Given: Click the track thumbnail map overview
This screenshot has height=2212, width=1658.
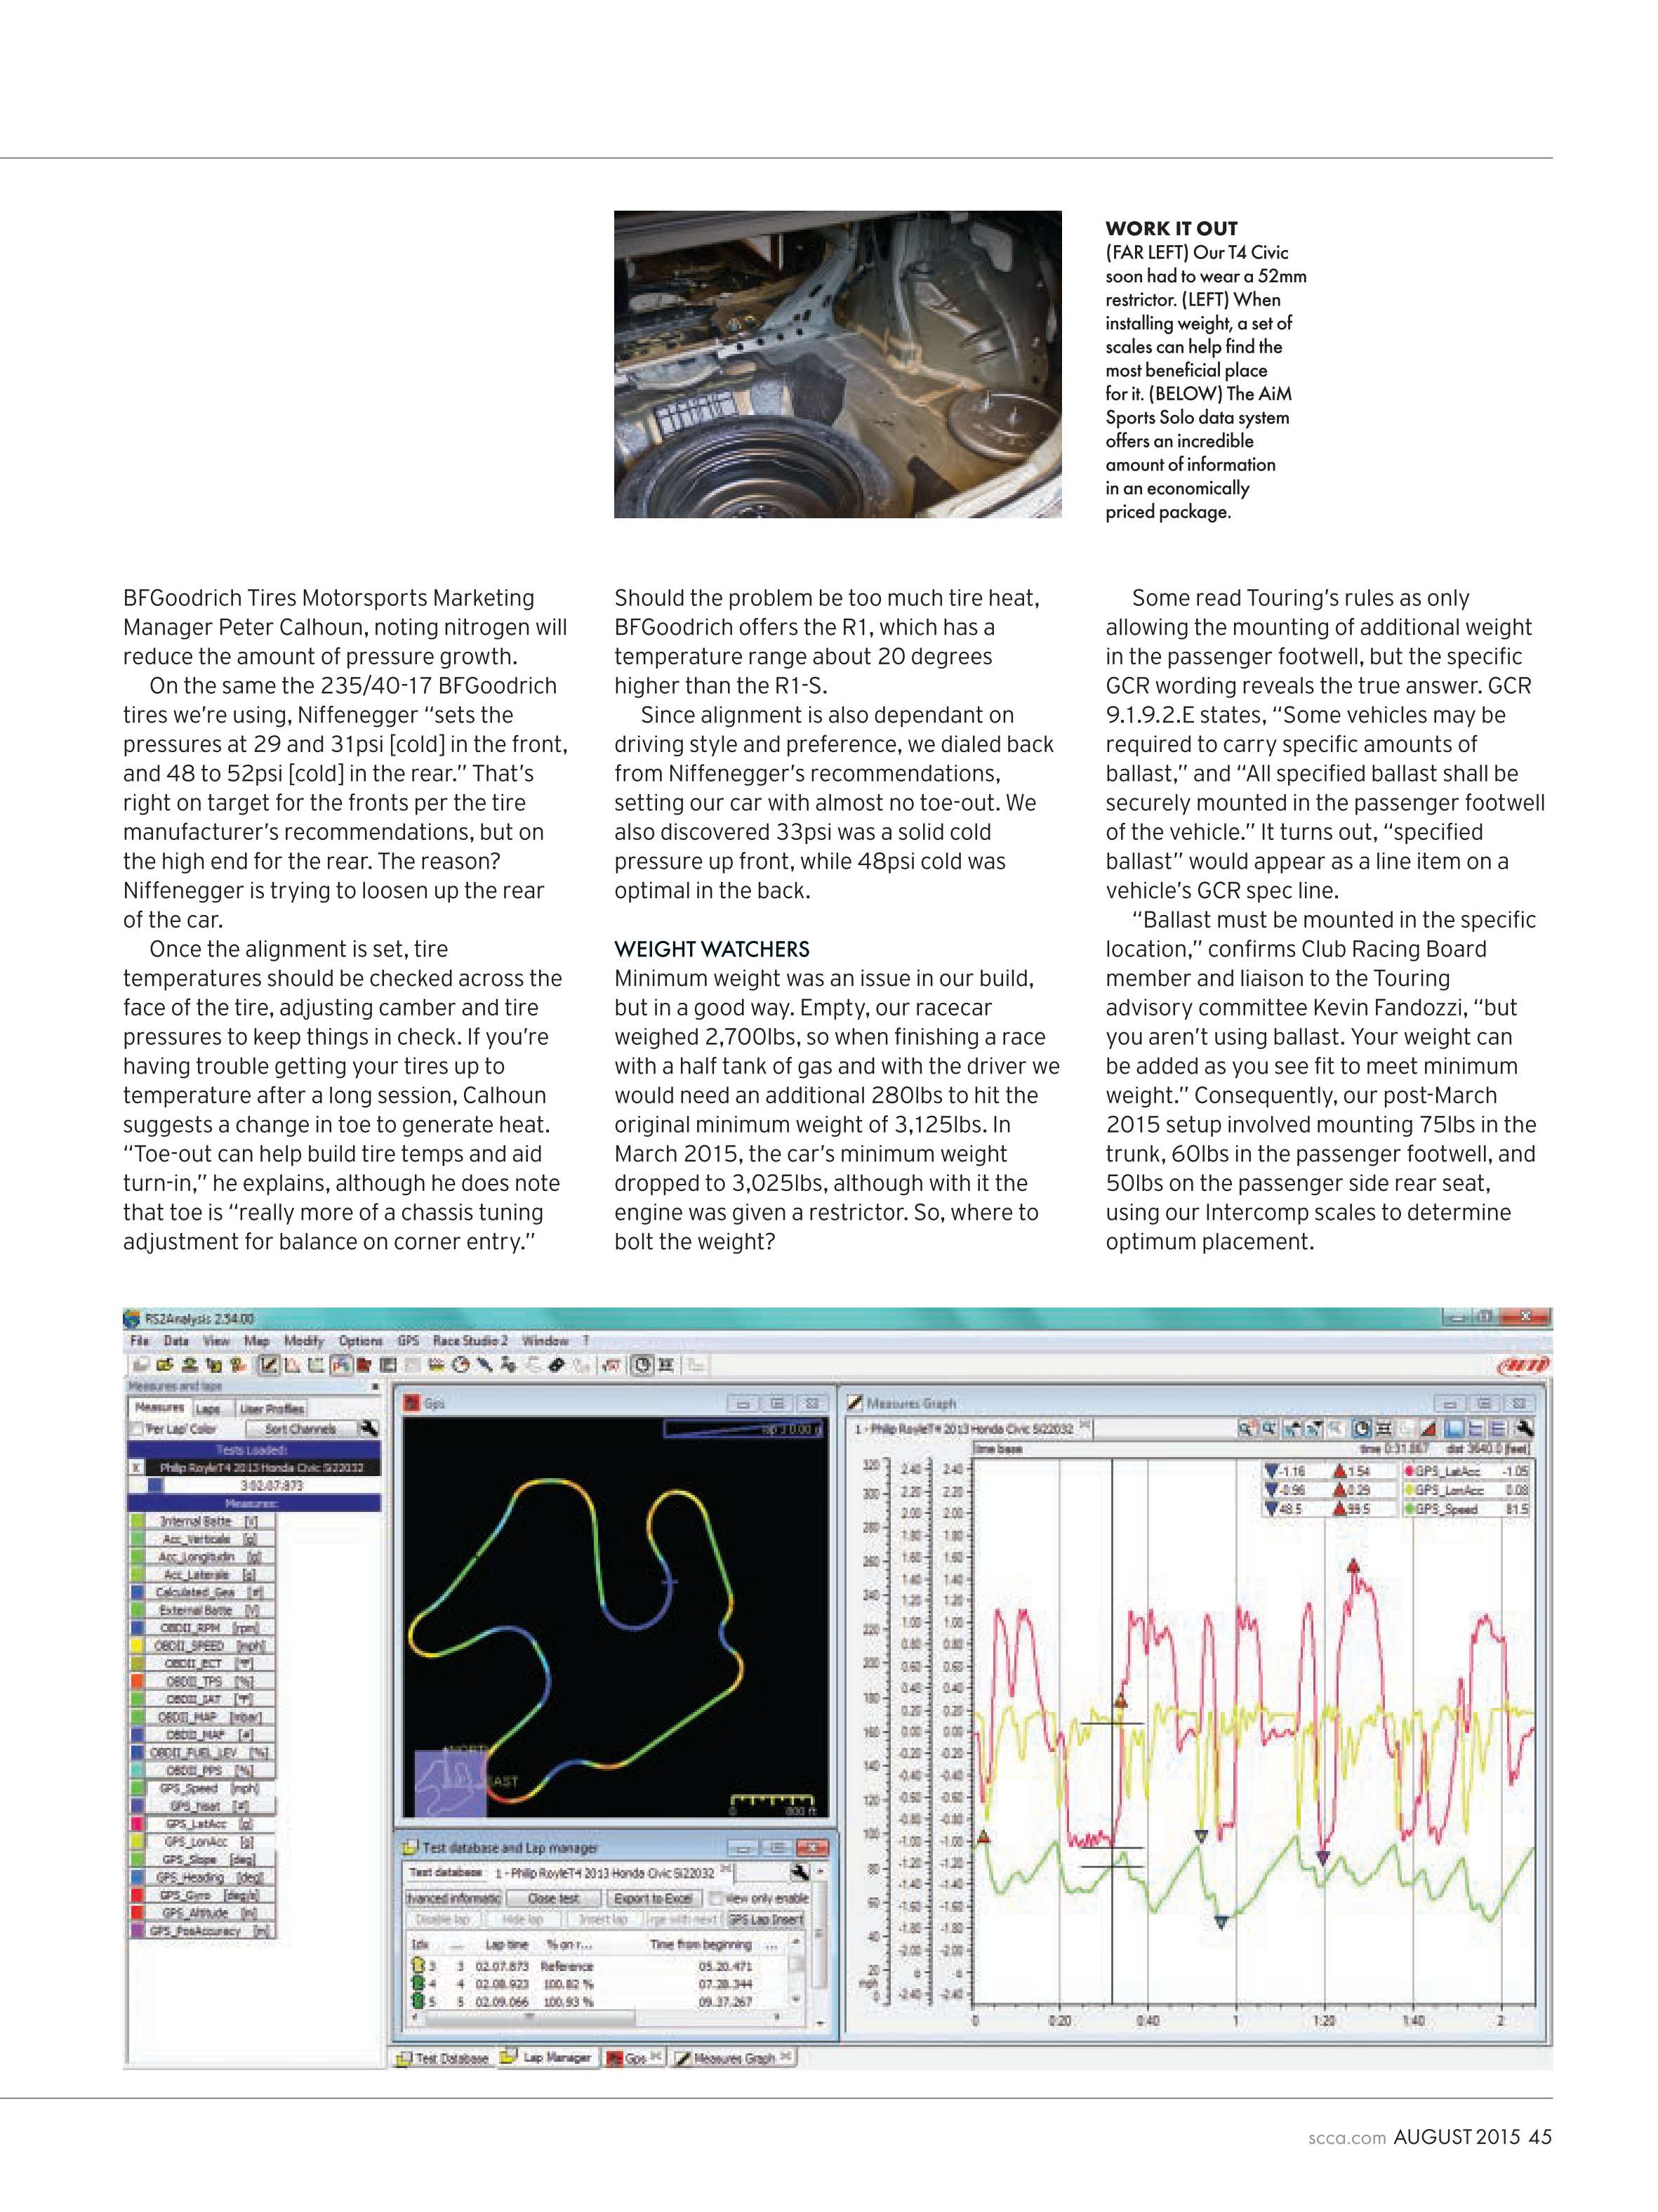Looking at the screenshot, I should [x=451, y=1782].
